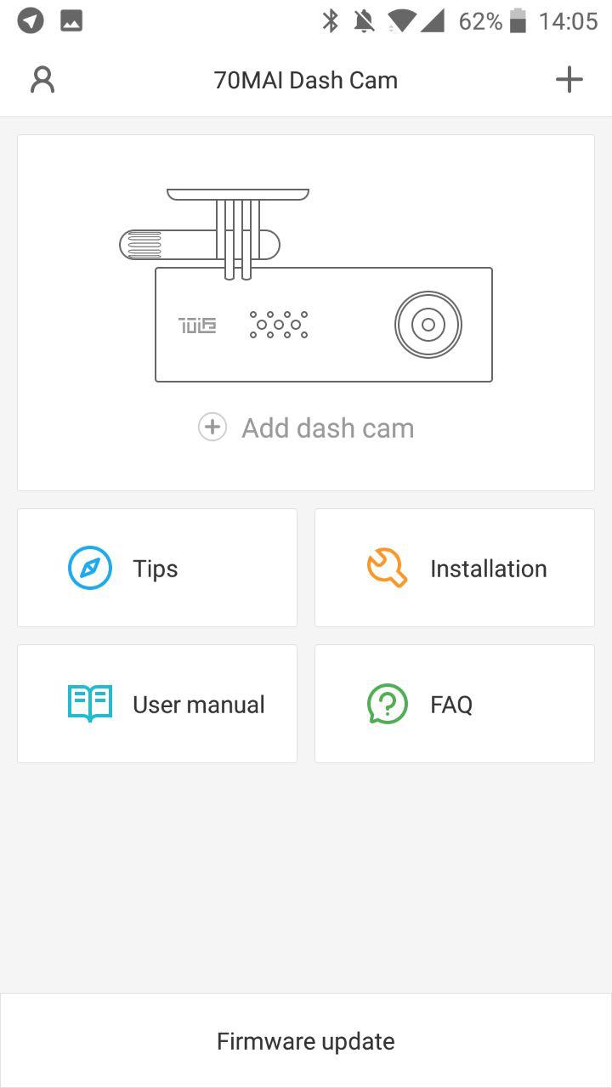Screen dimensions: 612x1088
Task: Open the Tips tile
Action: [x=157, y=568]
